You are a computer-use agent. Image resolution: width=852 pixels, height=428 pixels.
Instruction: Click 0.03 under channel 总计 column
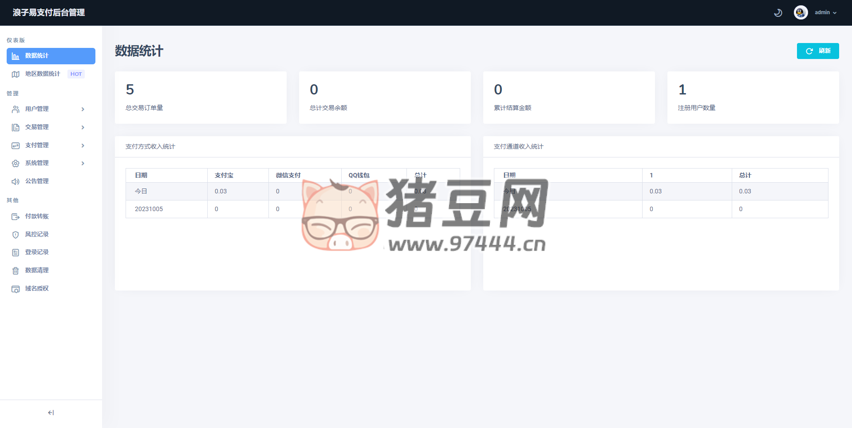[745, 191]
